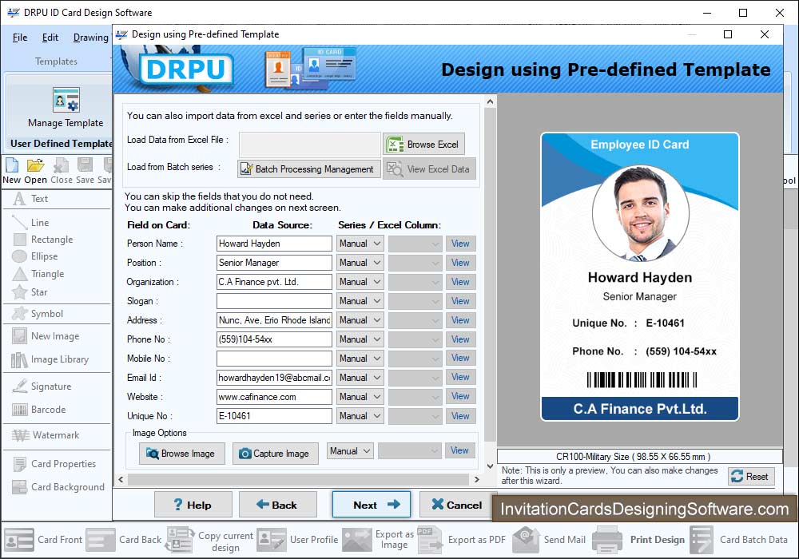
Task: Select the Signature tool
Action: (42, 387)
